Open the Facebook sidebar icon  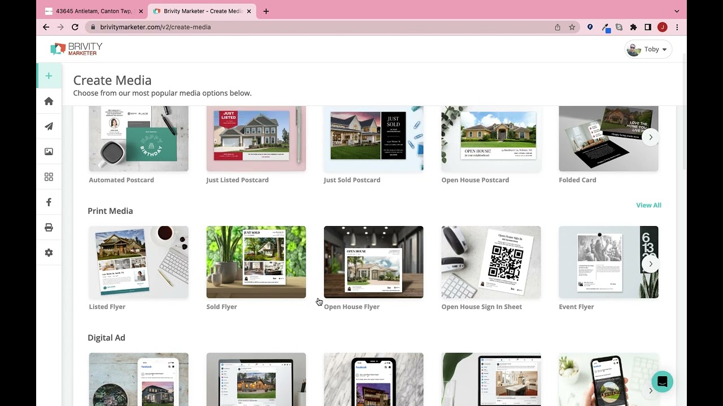(x=49, y=202)
